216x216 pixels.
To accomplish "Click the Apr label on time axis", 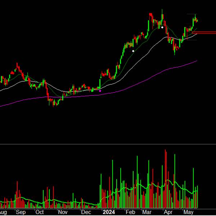I will (168, 212).
